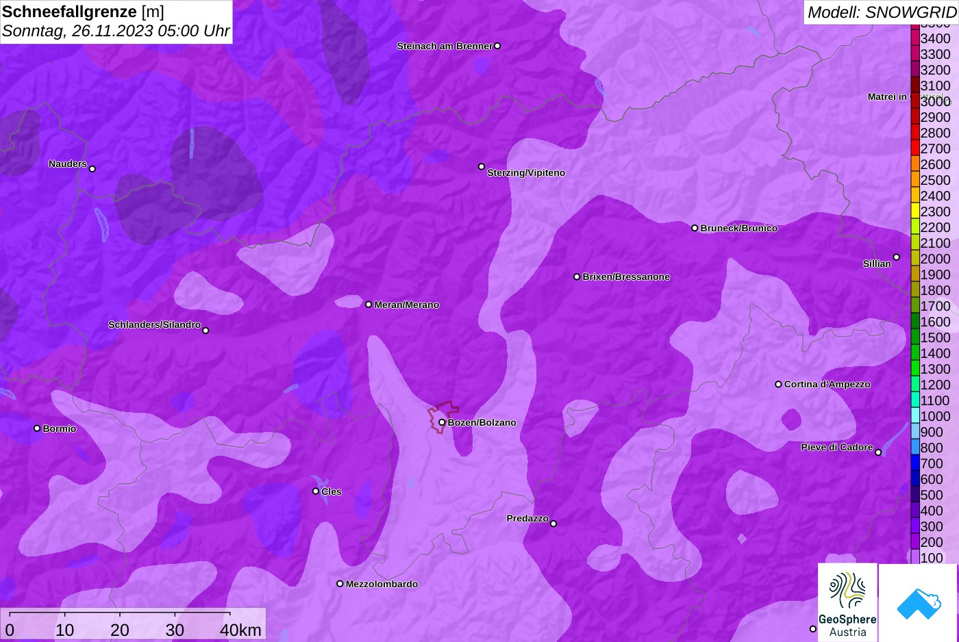Select the Cortina d'Ampezzo marker dot

pyautogui.click(x=778, y=385)
